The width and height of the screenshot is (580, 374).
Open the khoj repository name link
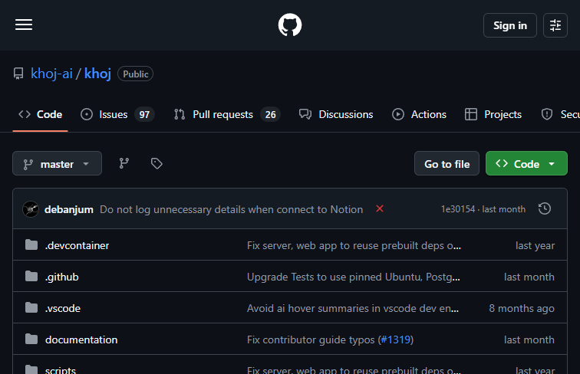click(97, 74)
